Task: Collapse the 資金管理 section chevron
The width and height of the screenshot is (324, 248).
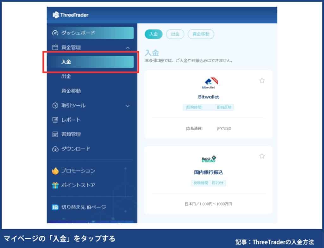Action: pos(128,47)
